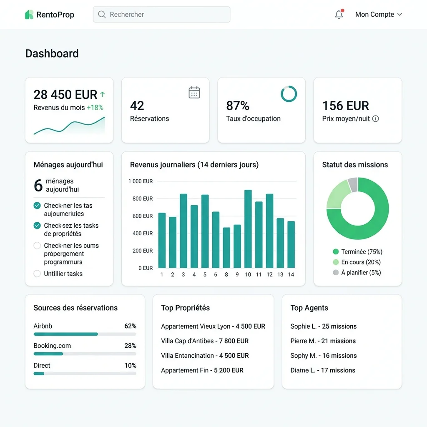Click the occupancy ring indicator on the 87% card

click(x=290, y=94)
